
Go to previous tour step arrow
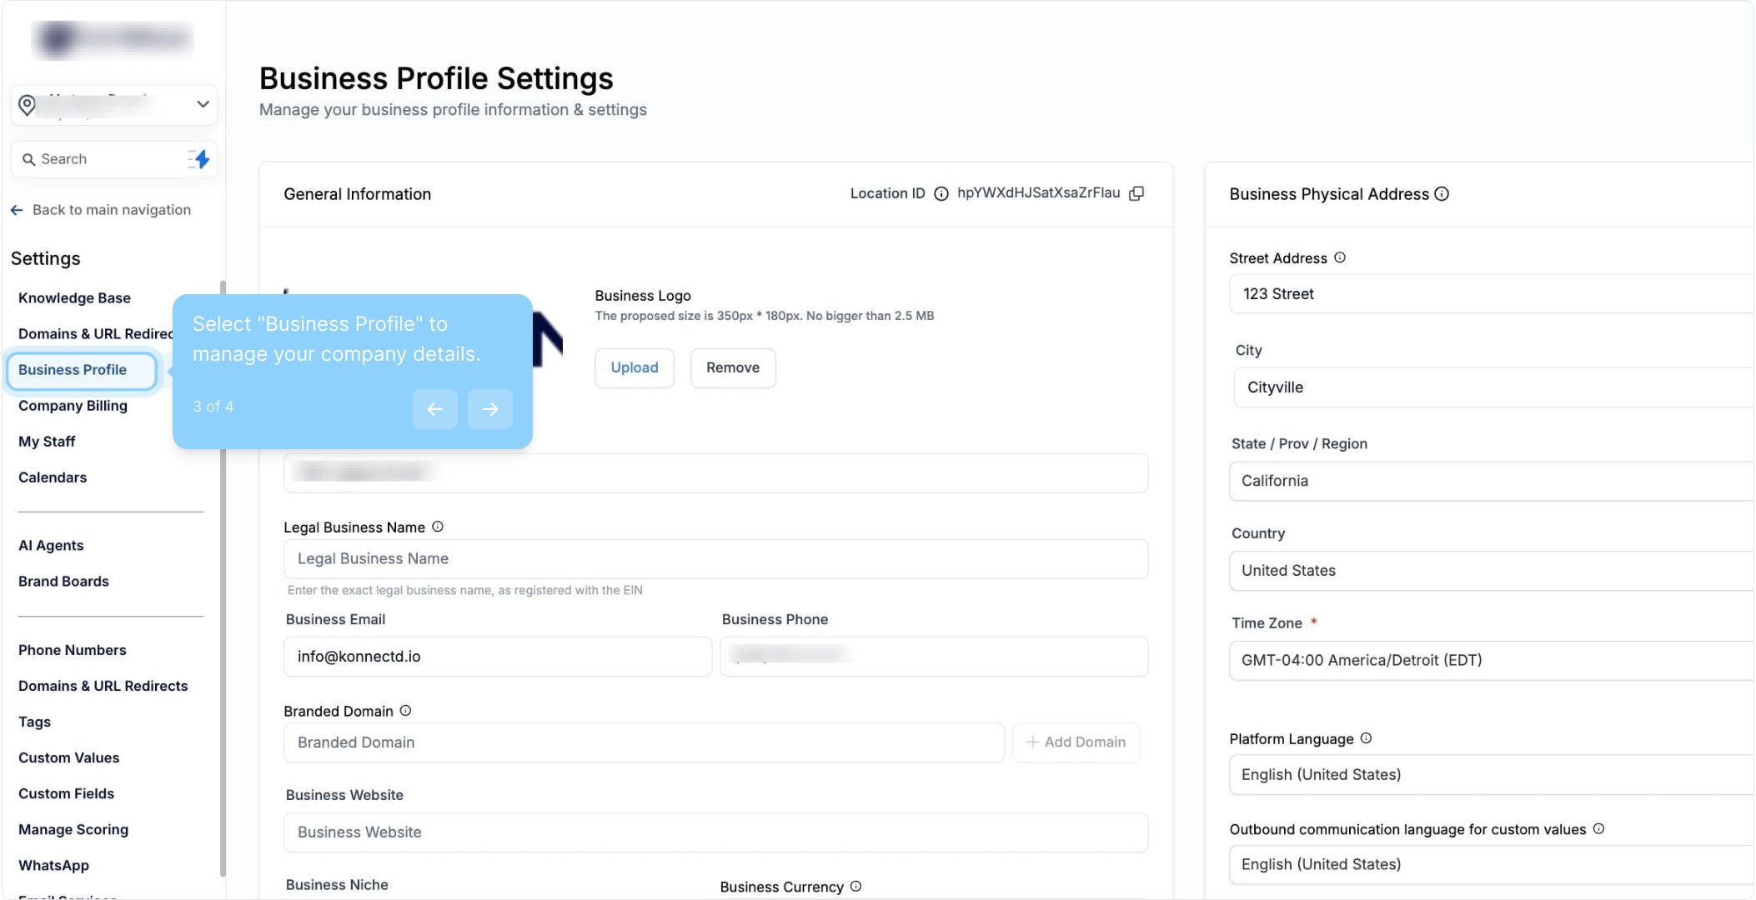[x=435, y=409]
